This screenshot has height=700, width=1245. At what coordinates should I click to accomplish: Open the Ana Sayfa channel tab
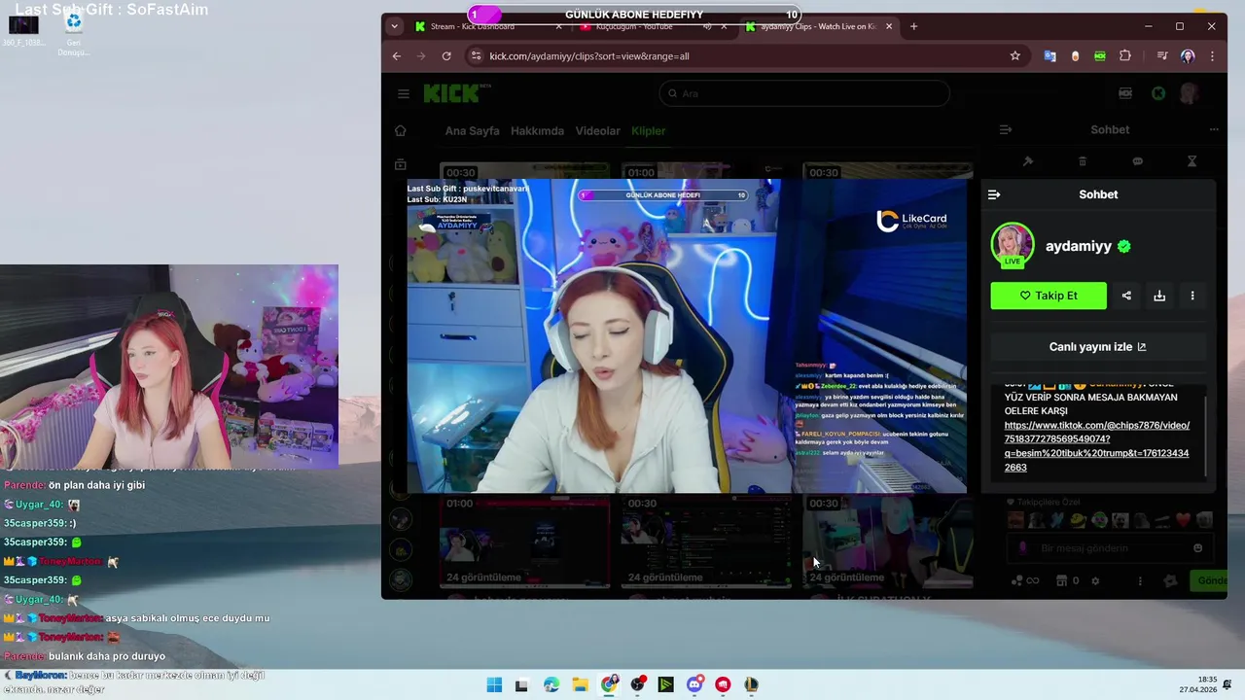(472, 131)
